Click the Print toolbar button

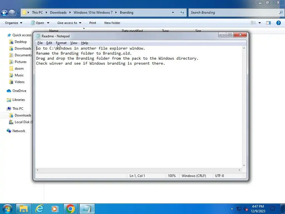(x=92, y=23)
